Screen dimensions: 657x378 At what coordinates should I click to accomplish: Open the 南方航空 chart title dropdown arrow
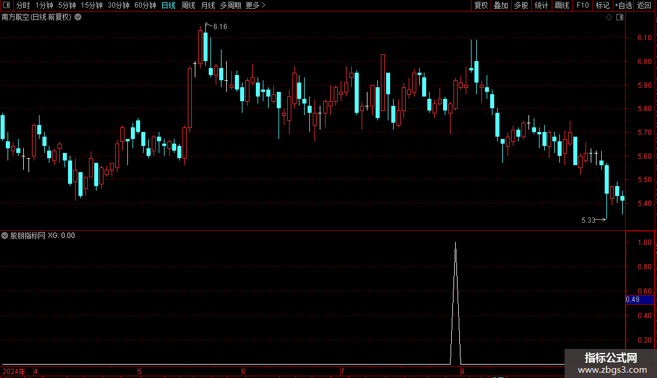click(78, 17)
